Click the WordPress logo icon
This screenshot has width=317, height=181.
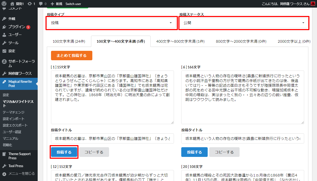pos(4,4)
